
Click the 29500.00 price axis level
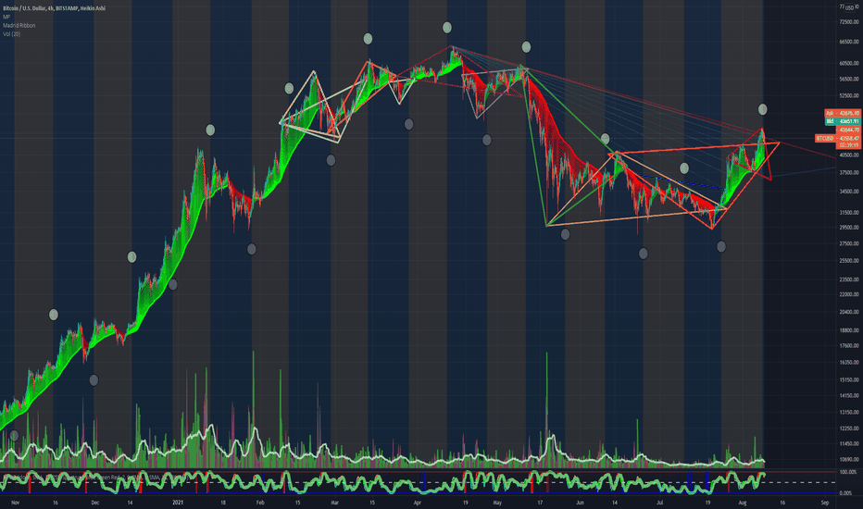[850, 227]
